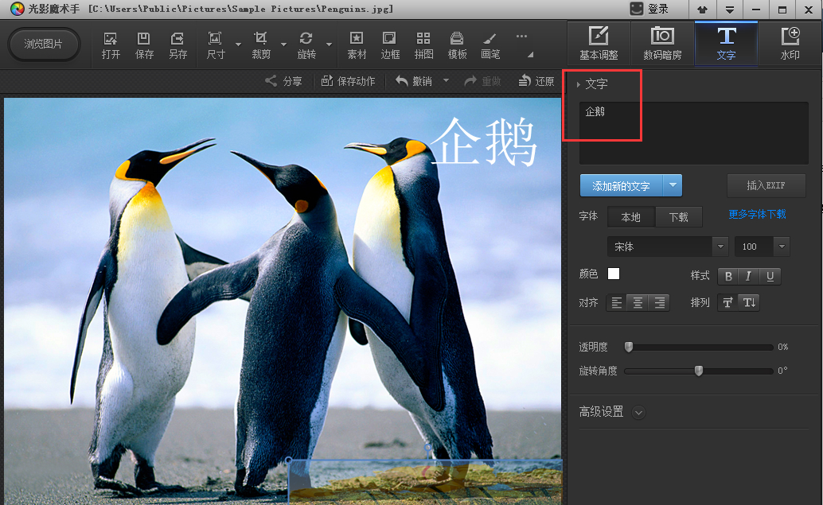Screen dimensions: 823x505
Task: Click the white text color swatch
Action: tap(614, 274)
